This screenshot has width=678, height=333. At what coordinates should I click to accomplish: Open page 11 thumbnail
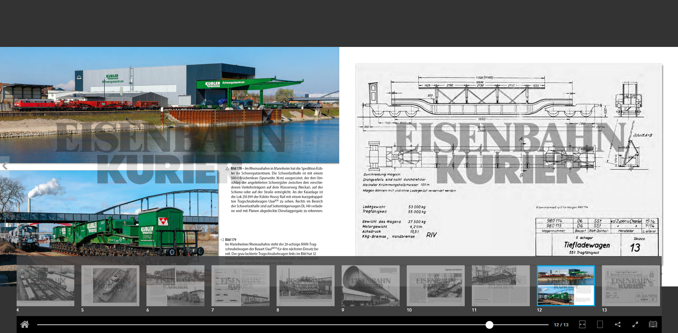[x=501, y=286]
